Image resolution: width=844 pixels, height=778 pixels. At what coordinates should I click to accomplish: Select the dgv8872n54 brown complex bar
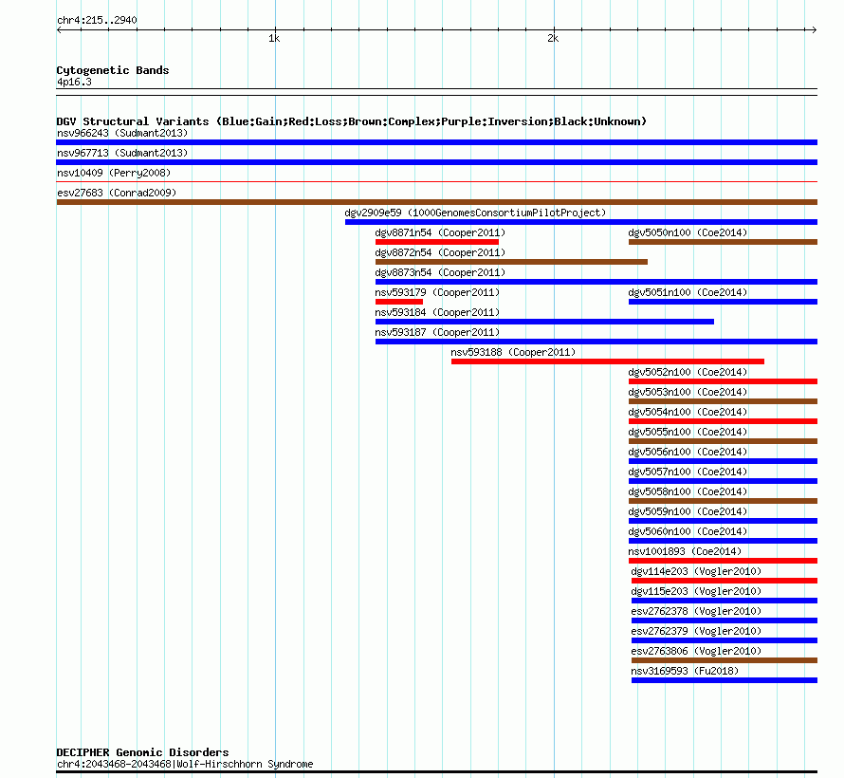coord(511,262)
